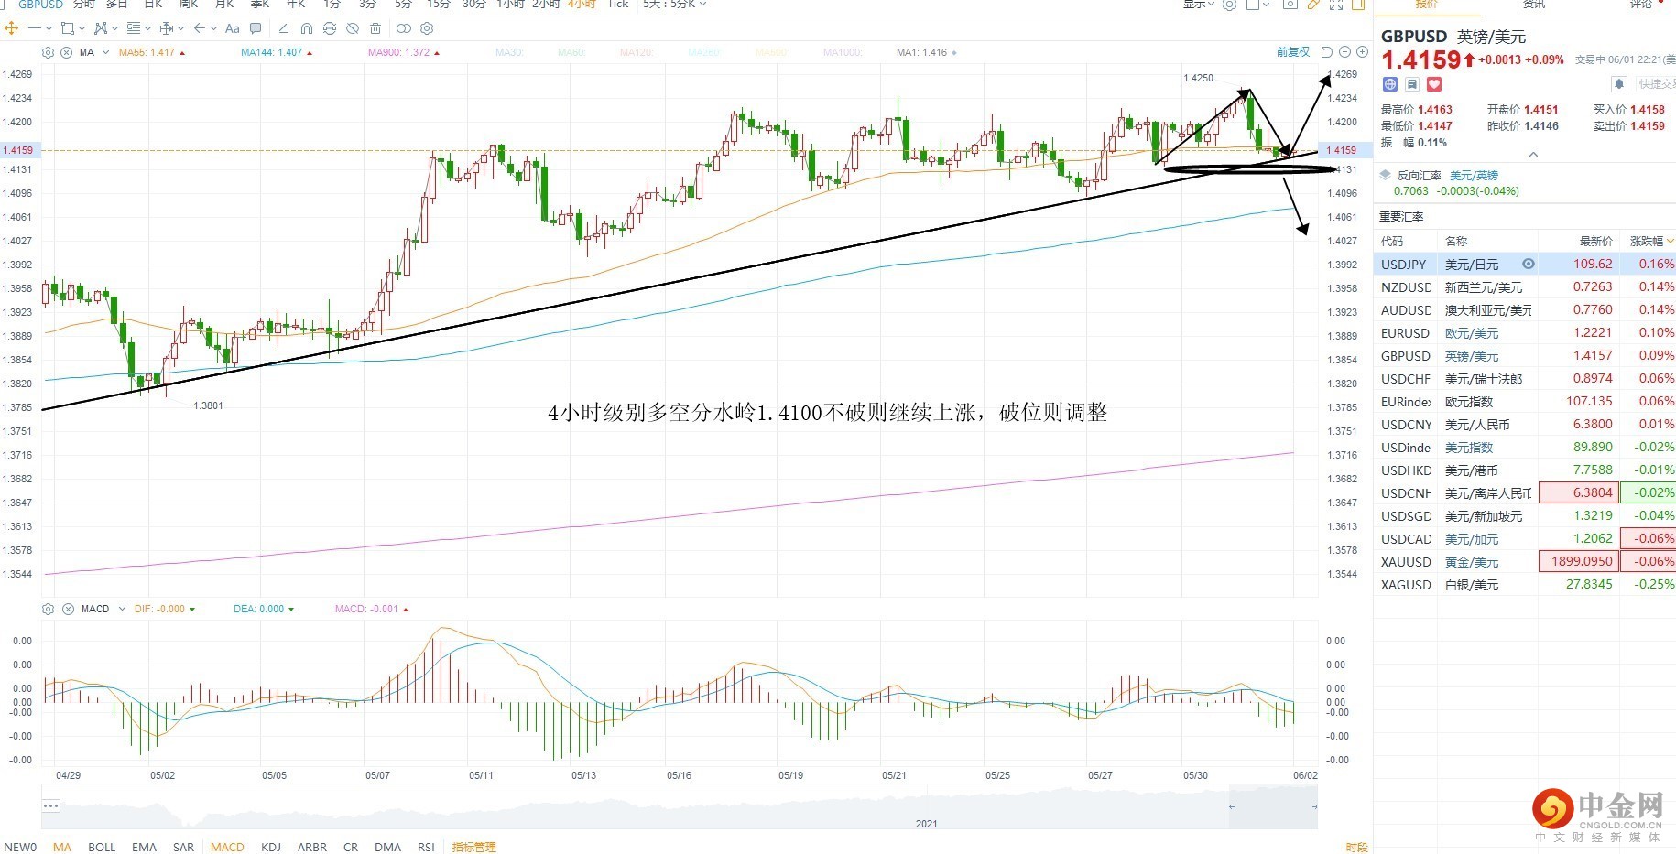Screen dimensions: 1676x854
Task: Expand Fibonacci lines tool options arrow
Action: 147,28
